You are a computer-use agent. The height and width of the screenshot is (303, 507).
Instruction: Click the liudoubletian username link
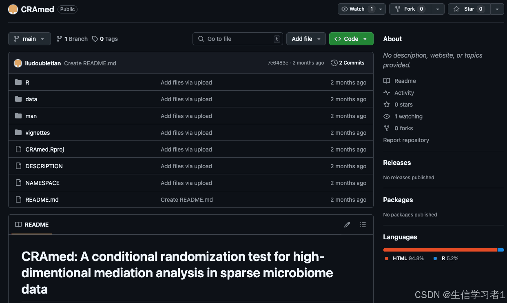pos(43,63)
